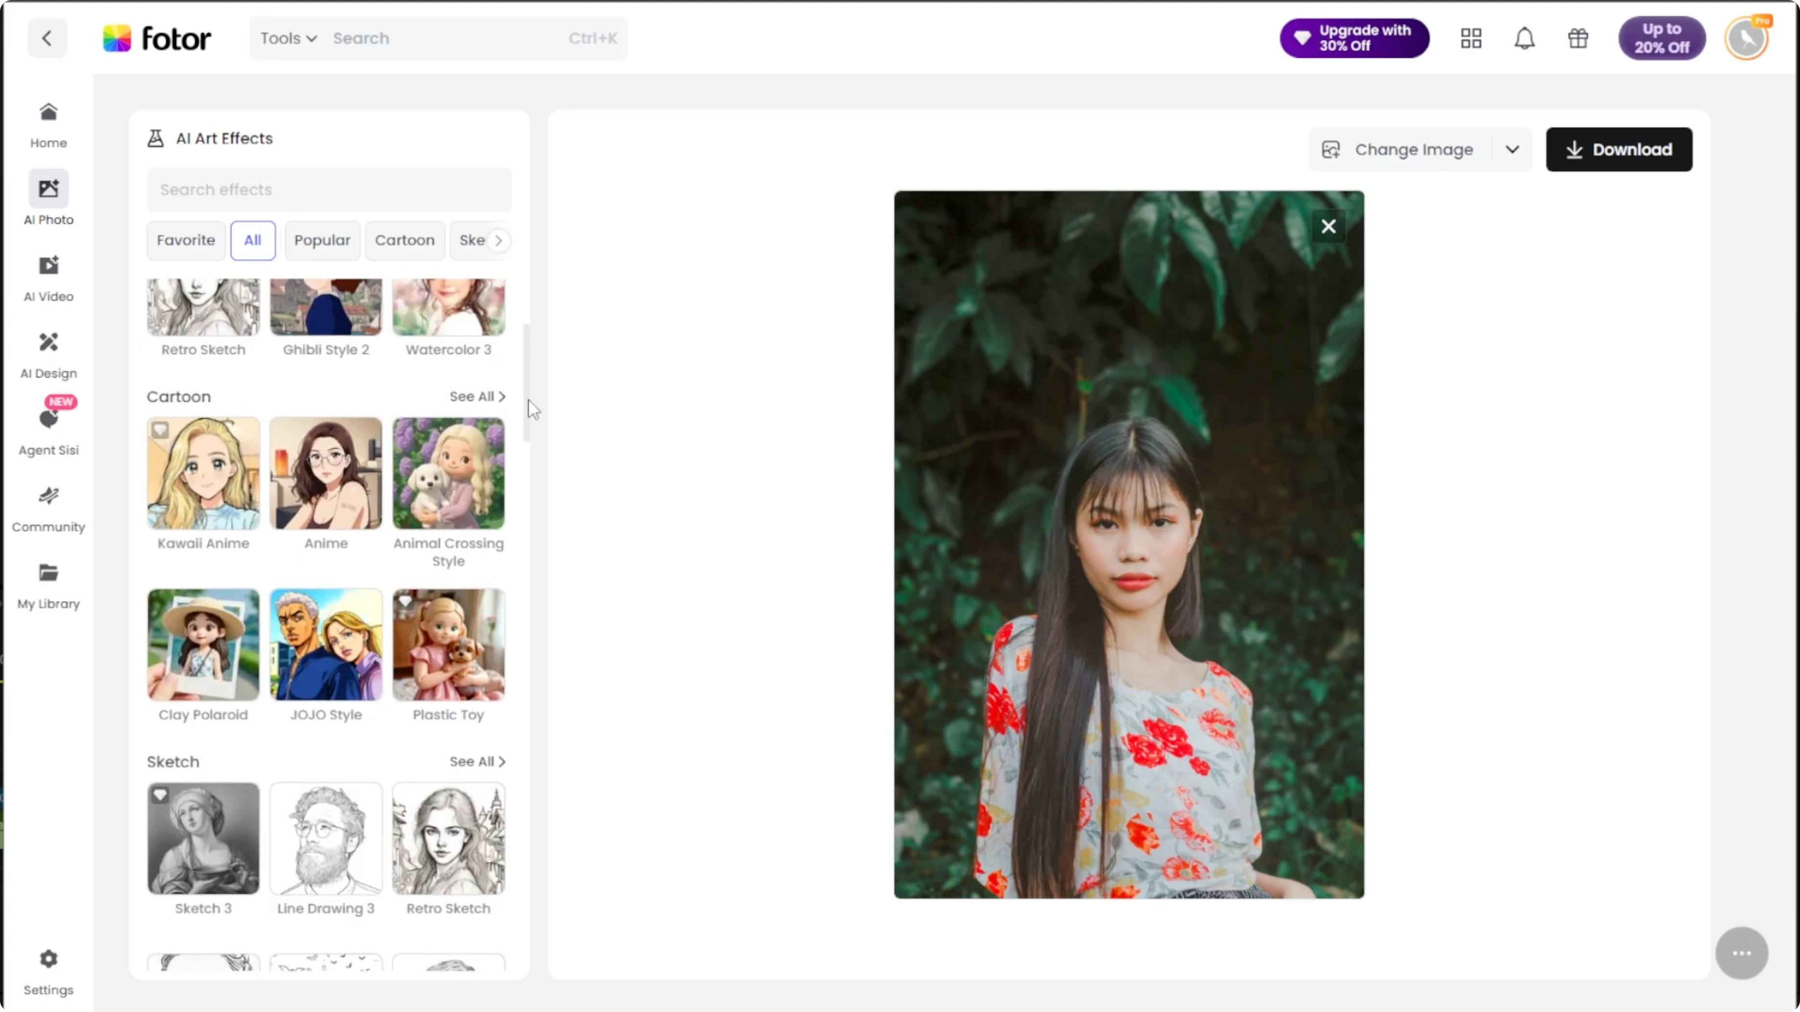The image size is (1800, 1012).
Task: Open the Tools dropdown in search bar
Action: 289,39
